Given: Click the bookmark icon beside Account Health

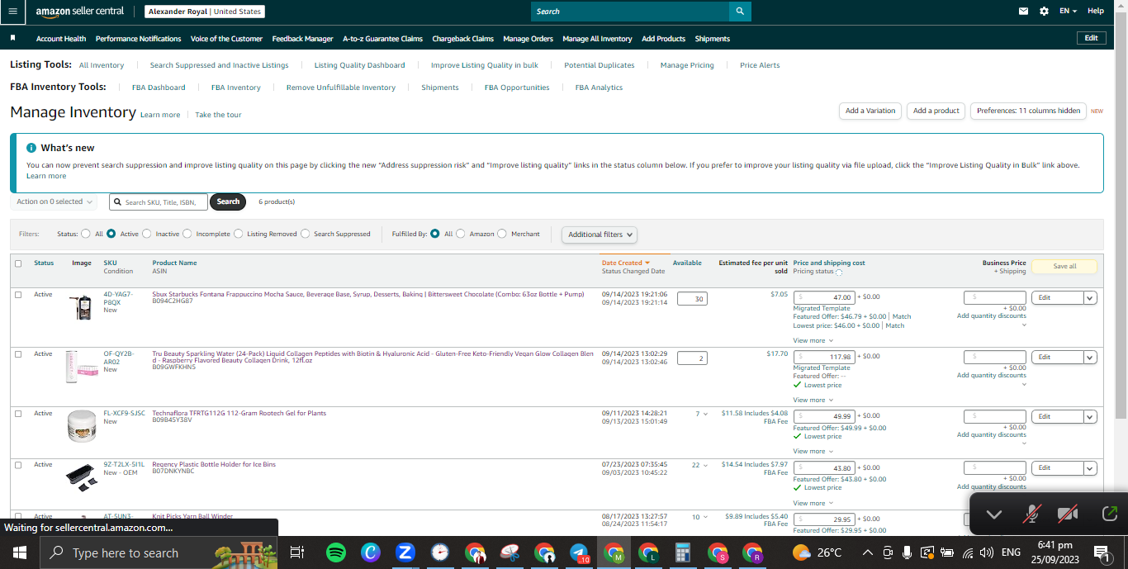Looking at the screenshot, I should coord(13,38).
